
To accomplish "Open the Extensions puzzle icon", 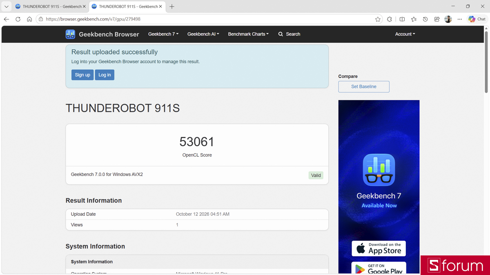I will [x=390, y=19].
